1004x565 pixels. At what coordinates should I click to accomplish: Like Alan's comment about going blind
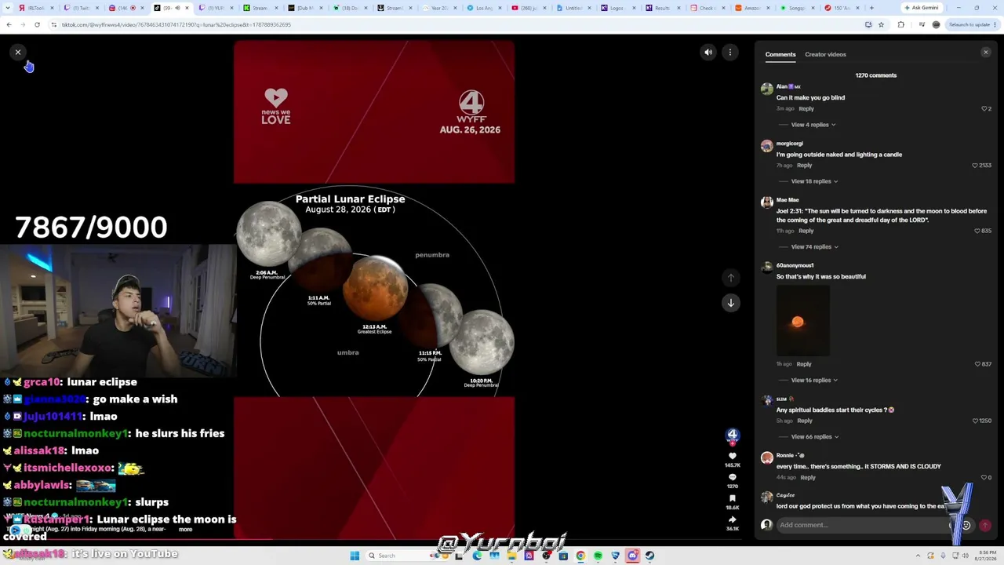986,109
